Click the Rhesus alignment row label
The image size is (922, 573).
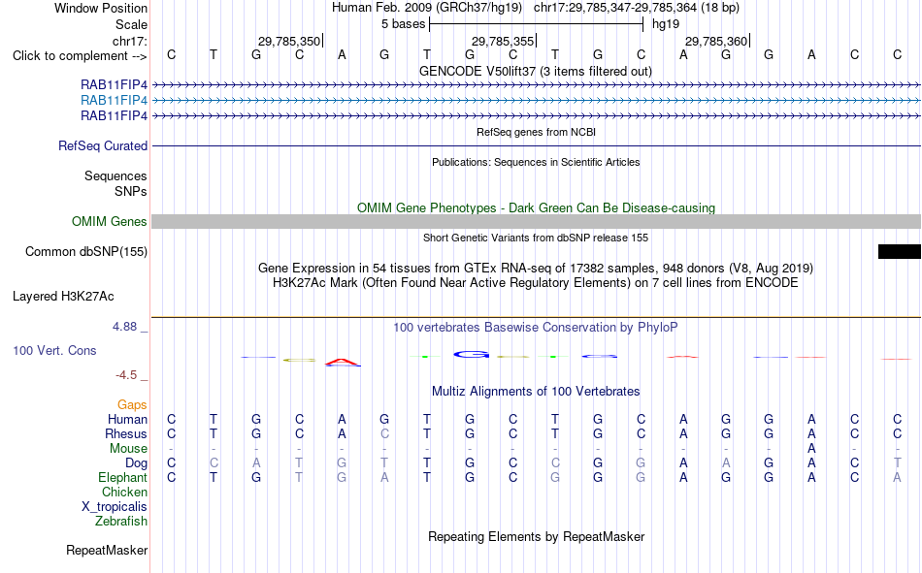click(x=126, y=434)
